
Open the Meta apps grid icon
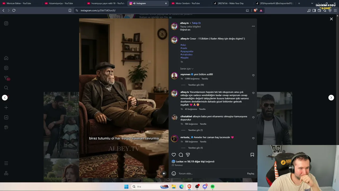pyautogui.click(x=6, y=173)
